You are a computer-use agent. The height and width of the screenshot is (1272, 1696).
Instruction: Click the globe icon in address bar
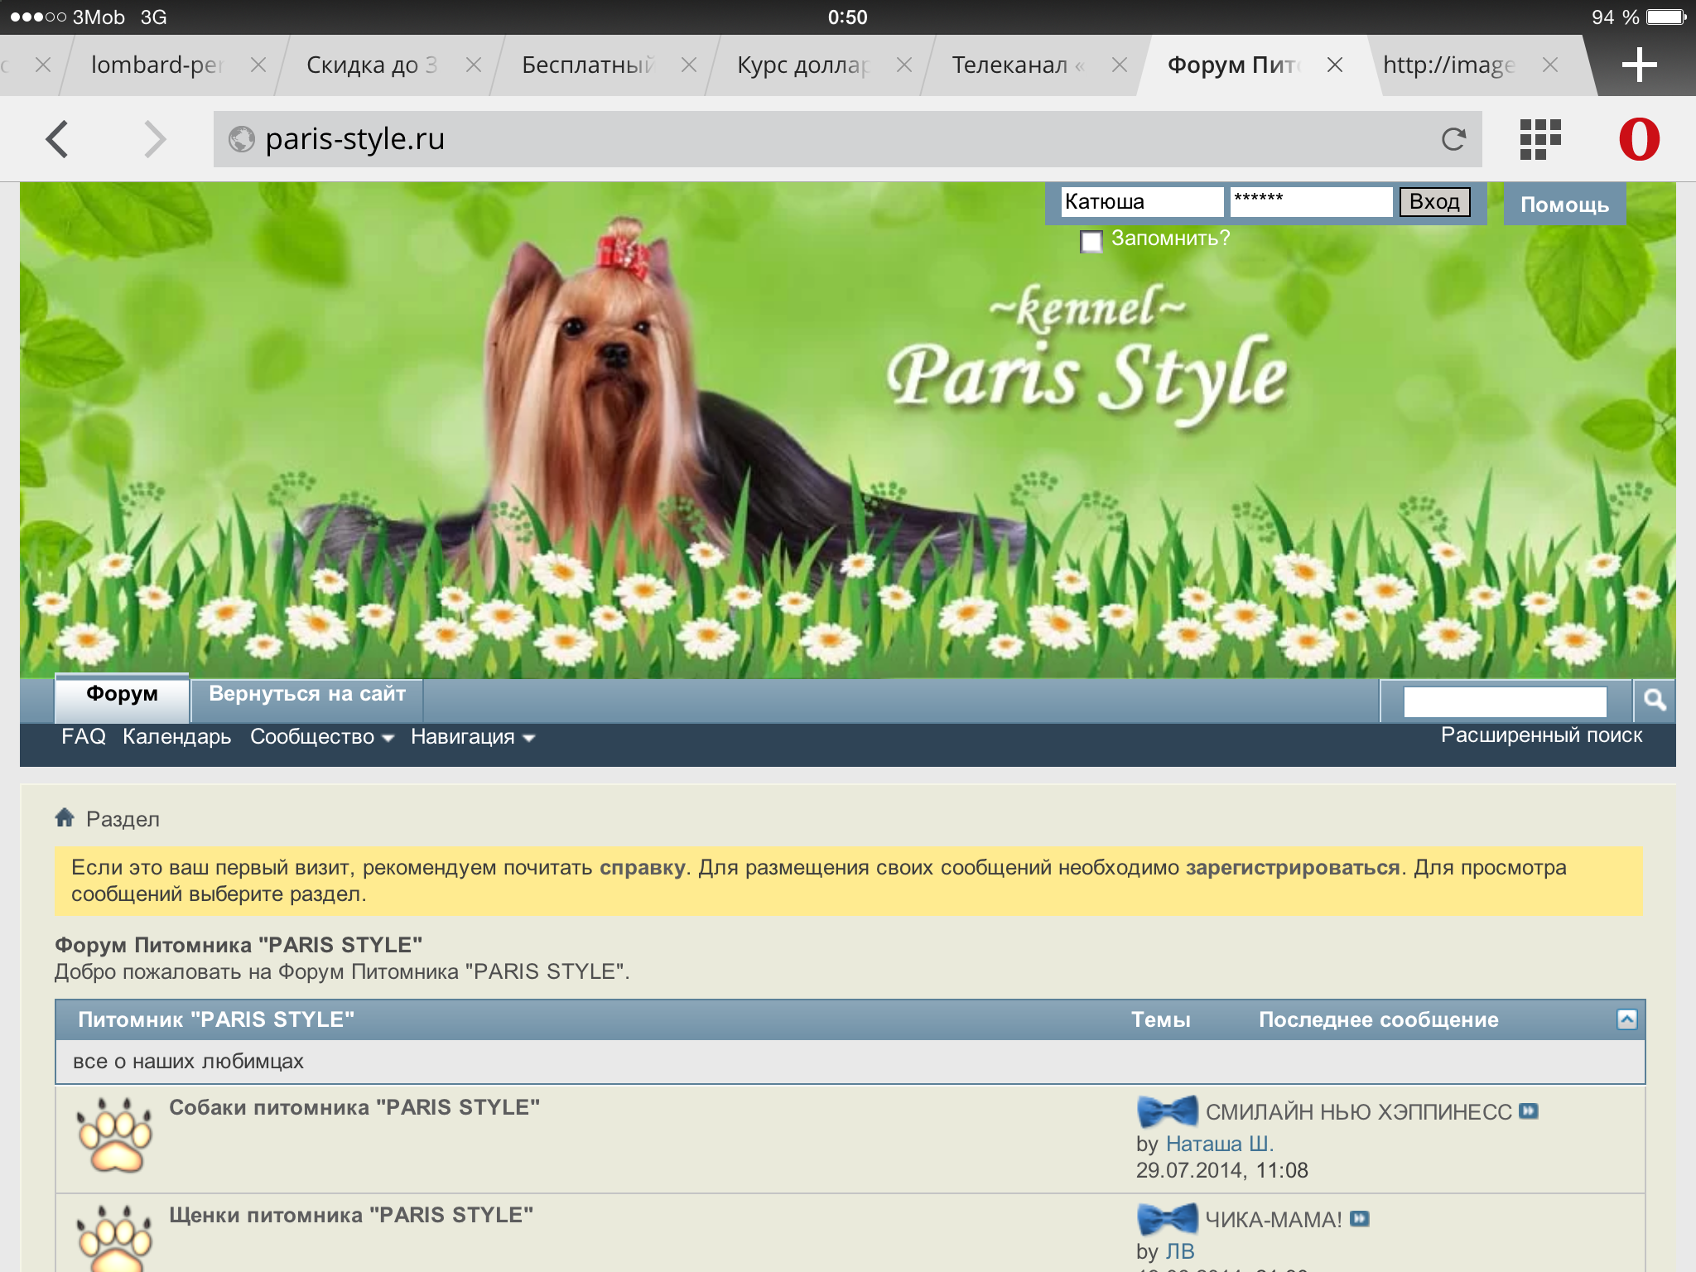pyautogui.click(x=241, y=139)
